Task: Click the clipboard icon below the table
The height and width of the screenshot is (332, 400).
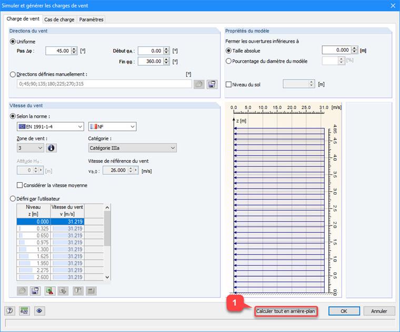Action: pos(78,291)
